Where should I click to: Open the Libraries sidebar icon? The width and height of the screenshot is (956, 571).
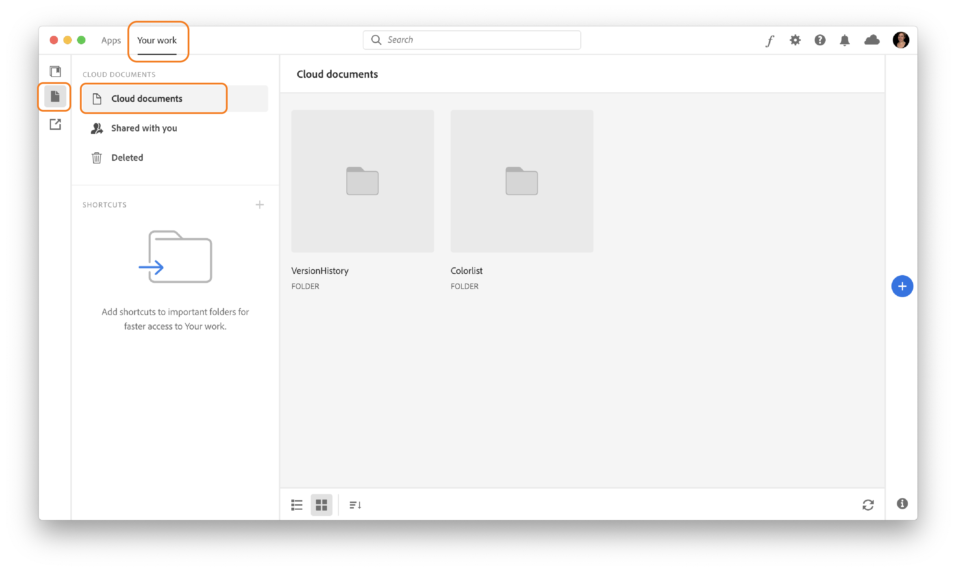55,71
